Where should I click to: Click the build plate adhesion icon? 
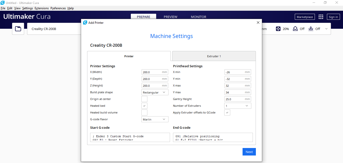click(x=311, y=29)
